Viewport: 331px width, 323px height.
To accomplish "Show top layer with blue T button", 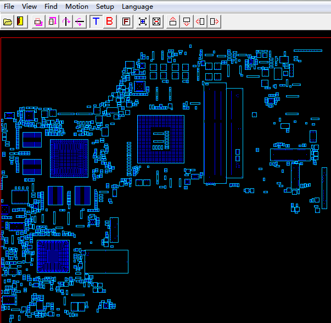I will pos(96,21).
